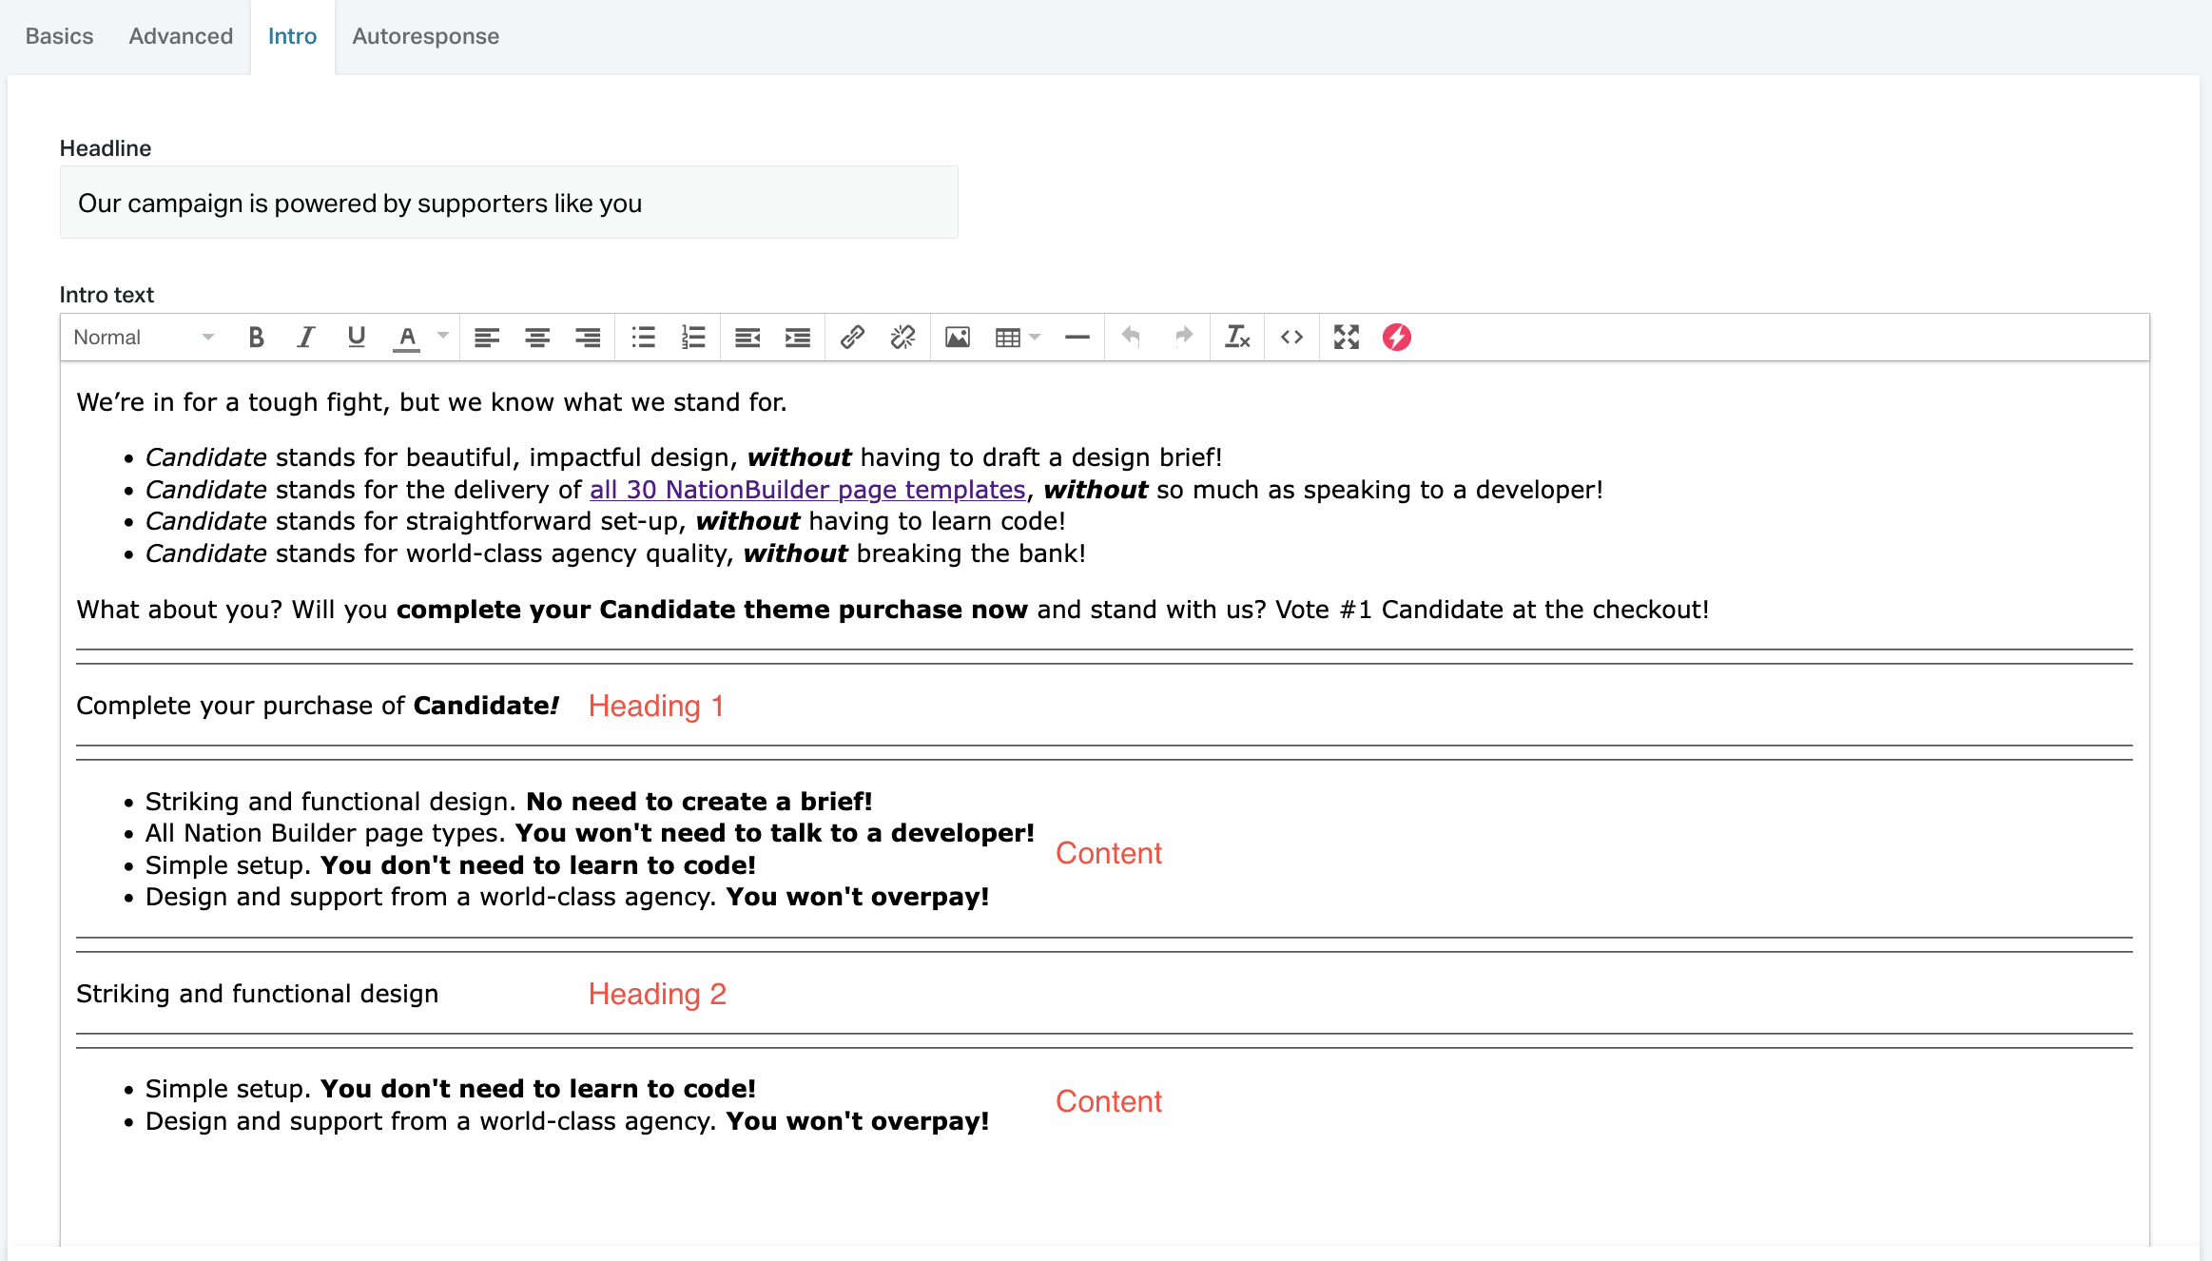2212x1261 pixels.
Task: Pick a text color using the color tool
Action: point(406,337)
